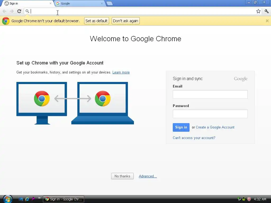Open a new tab with the new tab button
The height and width of the screenshot is (203, 271).
[110, 3]
